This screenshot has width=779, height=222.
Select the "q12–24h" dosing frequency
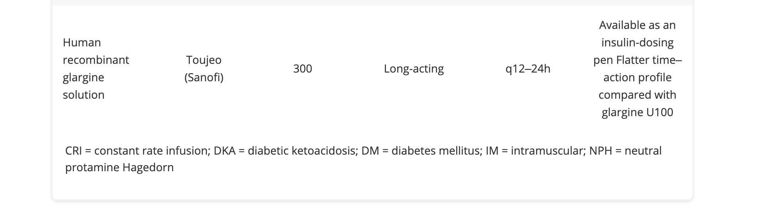pos(528,69)
